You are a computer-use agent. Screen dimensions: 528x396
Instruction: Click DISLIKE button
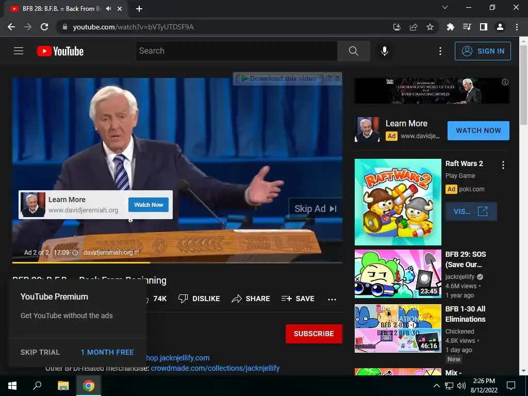[x=199, y=299]
